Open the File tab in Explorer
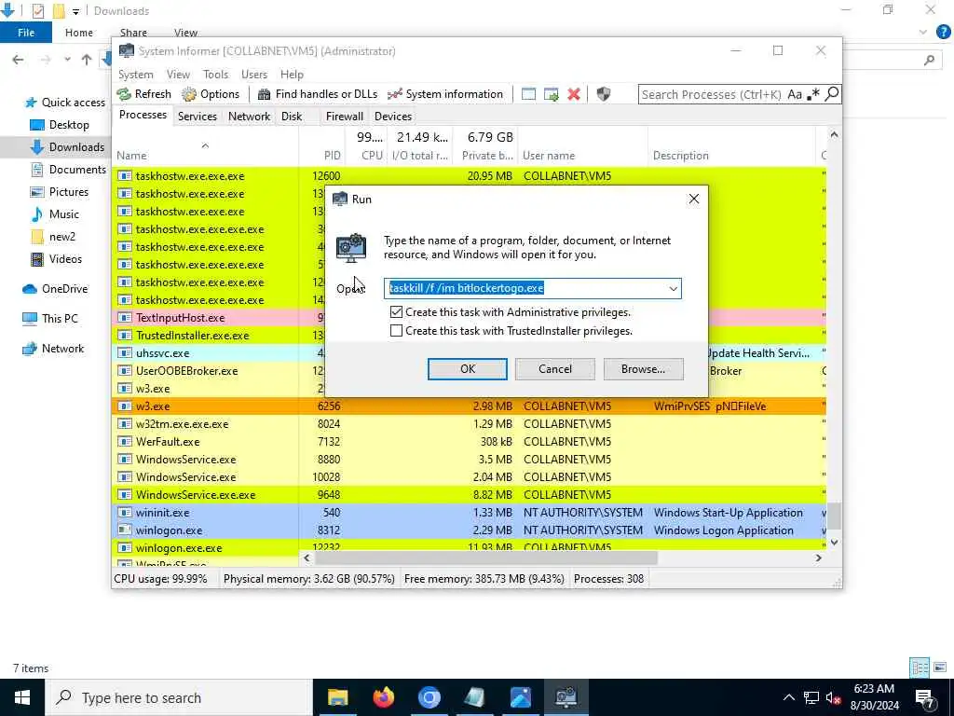954x716 pixels. point(26,33)
